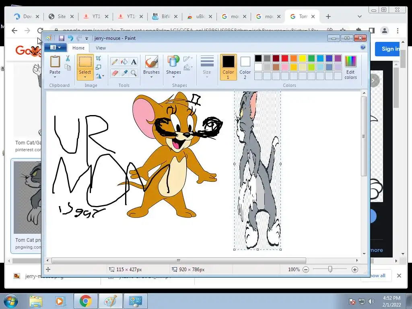The image size is (412, 309).
Task: Click the Copy icon in Clipboard group
Action: 68,68
